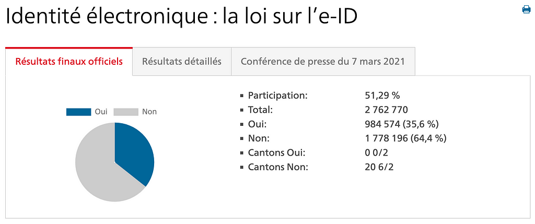Click the Non result 1 778 196 (64,4 %)
535x224 pixels.
click(405, 138)
